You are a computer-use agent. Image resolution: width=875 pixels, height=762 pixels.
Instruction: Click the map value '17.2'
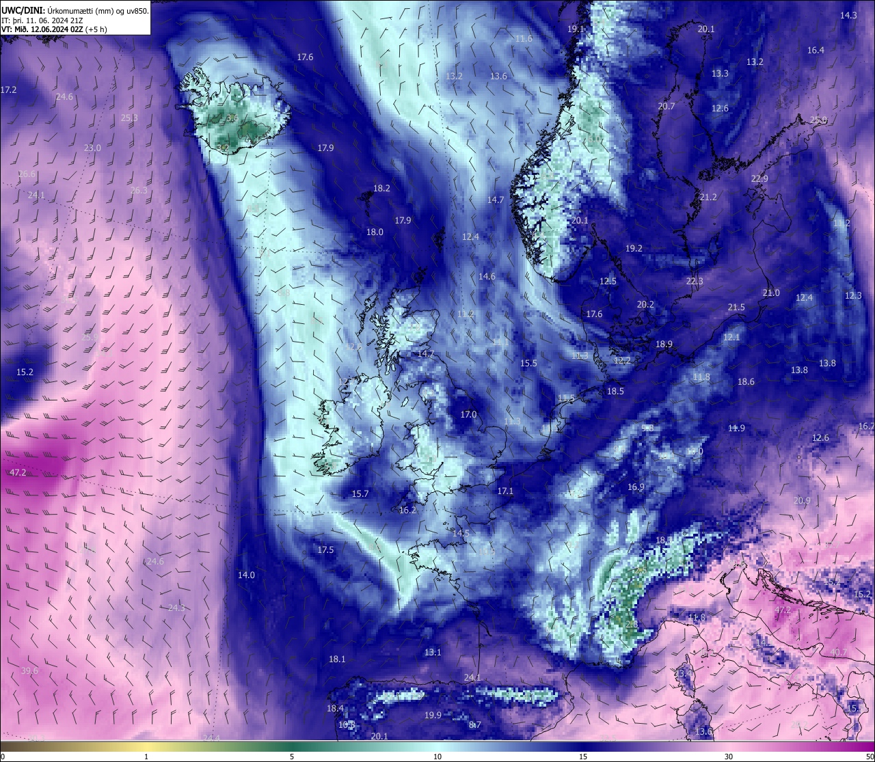click(8, 90)
